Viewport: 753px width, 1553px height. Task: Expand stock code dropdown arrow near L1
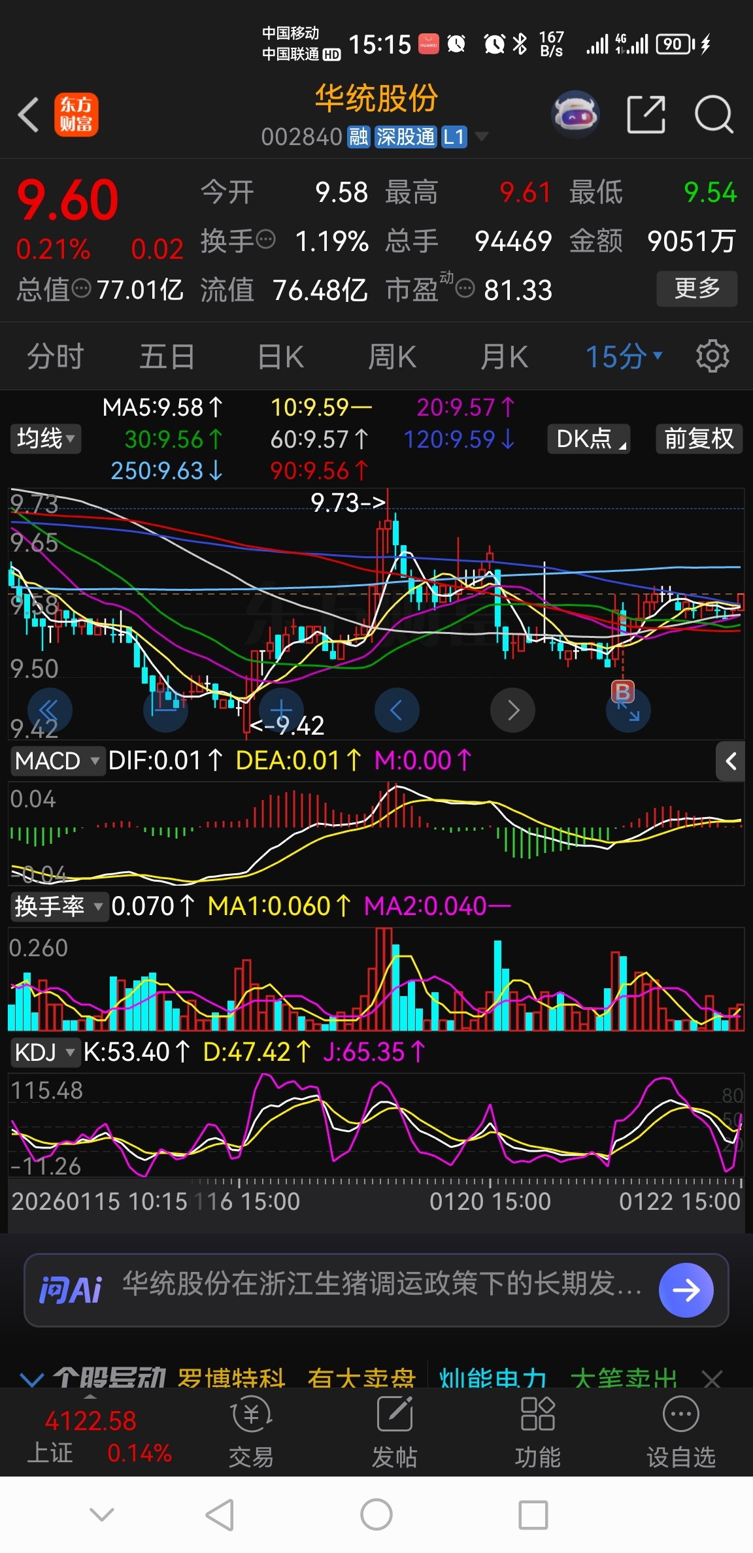coord(481,137)
